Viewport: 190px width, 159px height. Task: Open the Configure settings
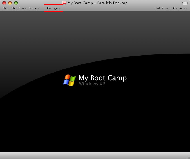point(54,8)
